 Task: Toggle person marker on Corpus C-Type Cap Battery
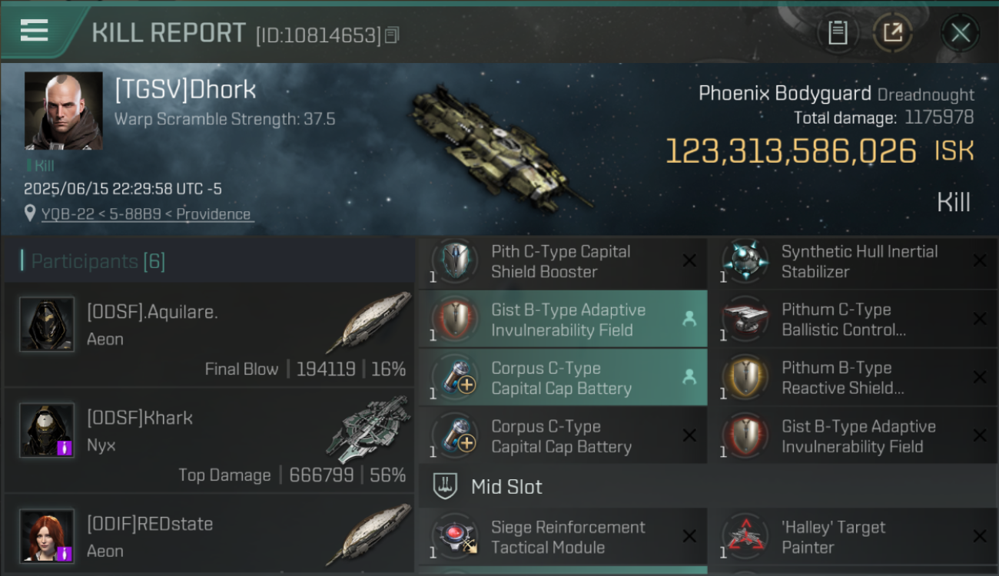[x=689, y=377]
